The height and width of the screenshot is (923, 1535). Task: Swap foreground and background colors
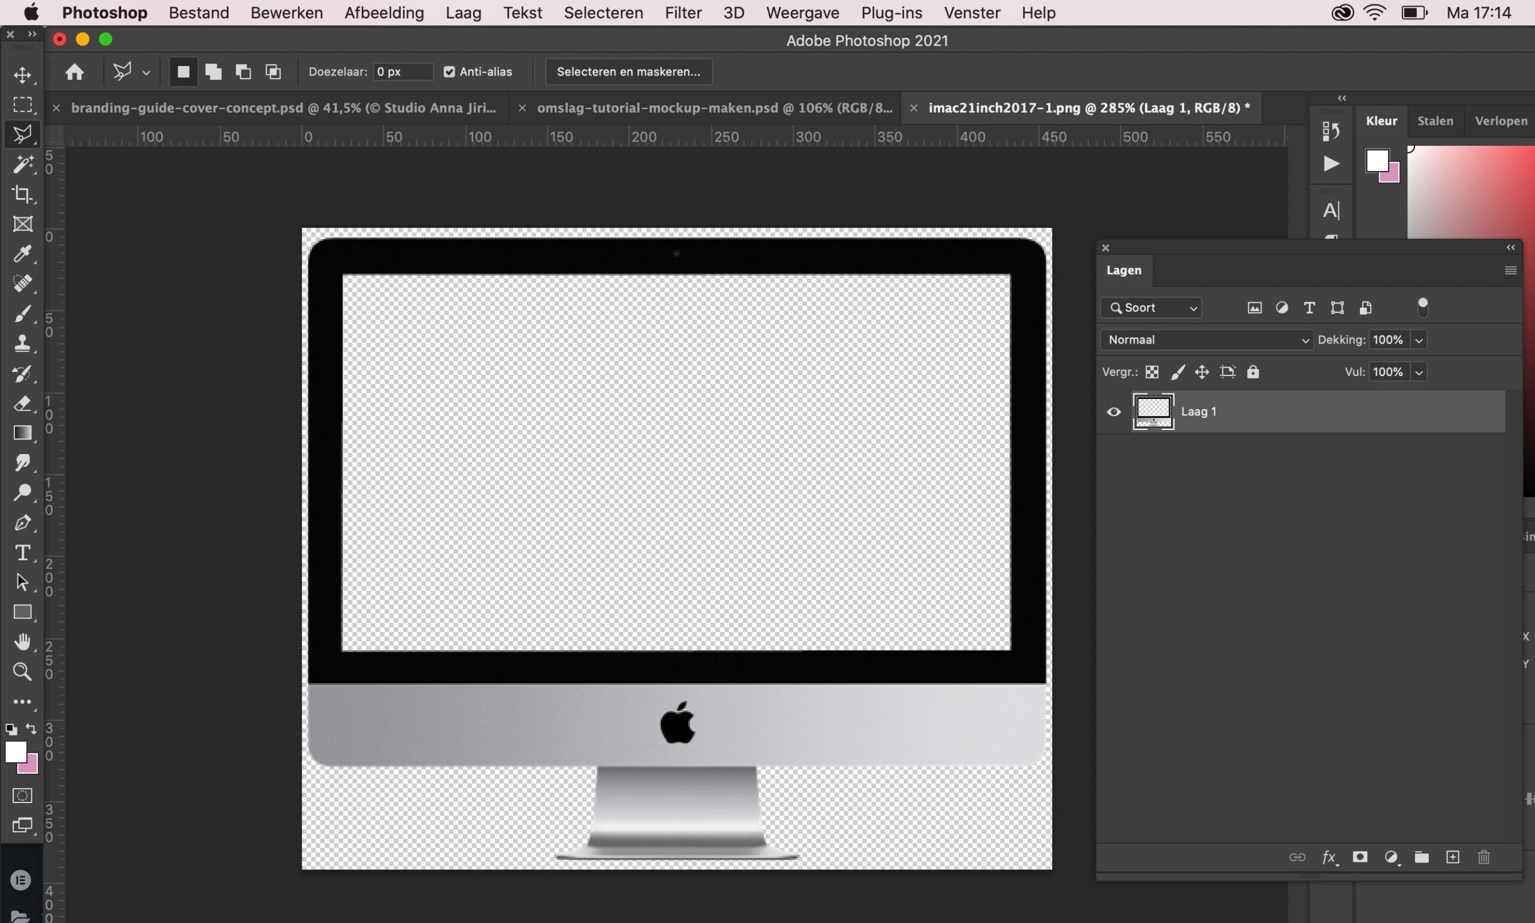click(31, 729)
